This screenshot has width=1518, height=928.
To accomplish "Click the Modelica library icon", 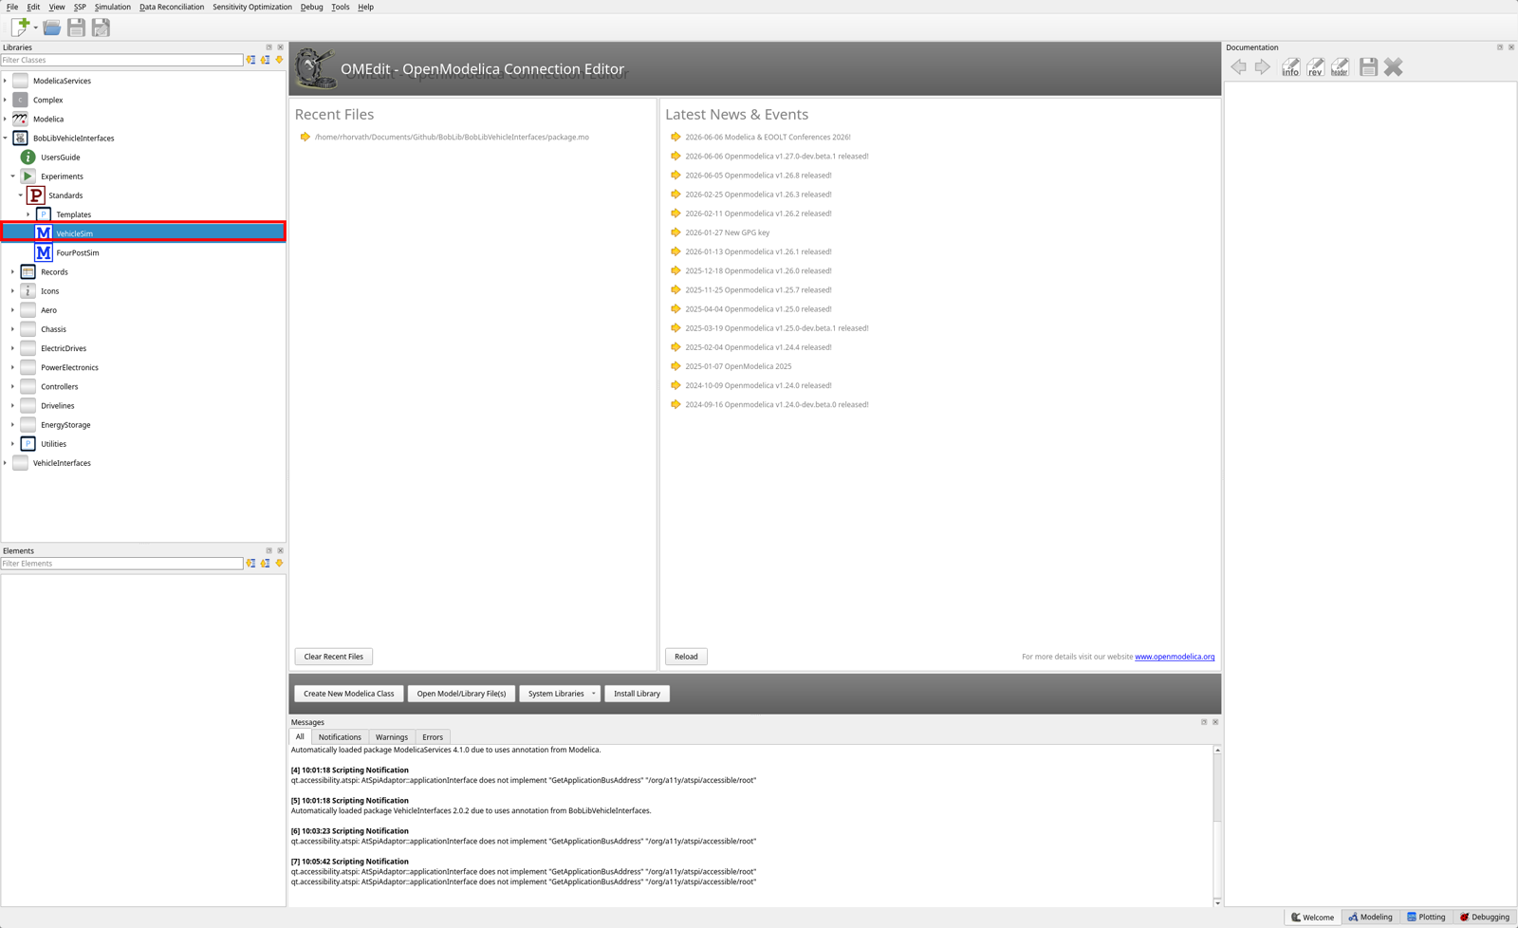I will 20,120.
